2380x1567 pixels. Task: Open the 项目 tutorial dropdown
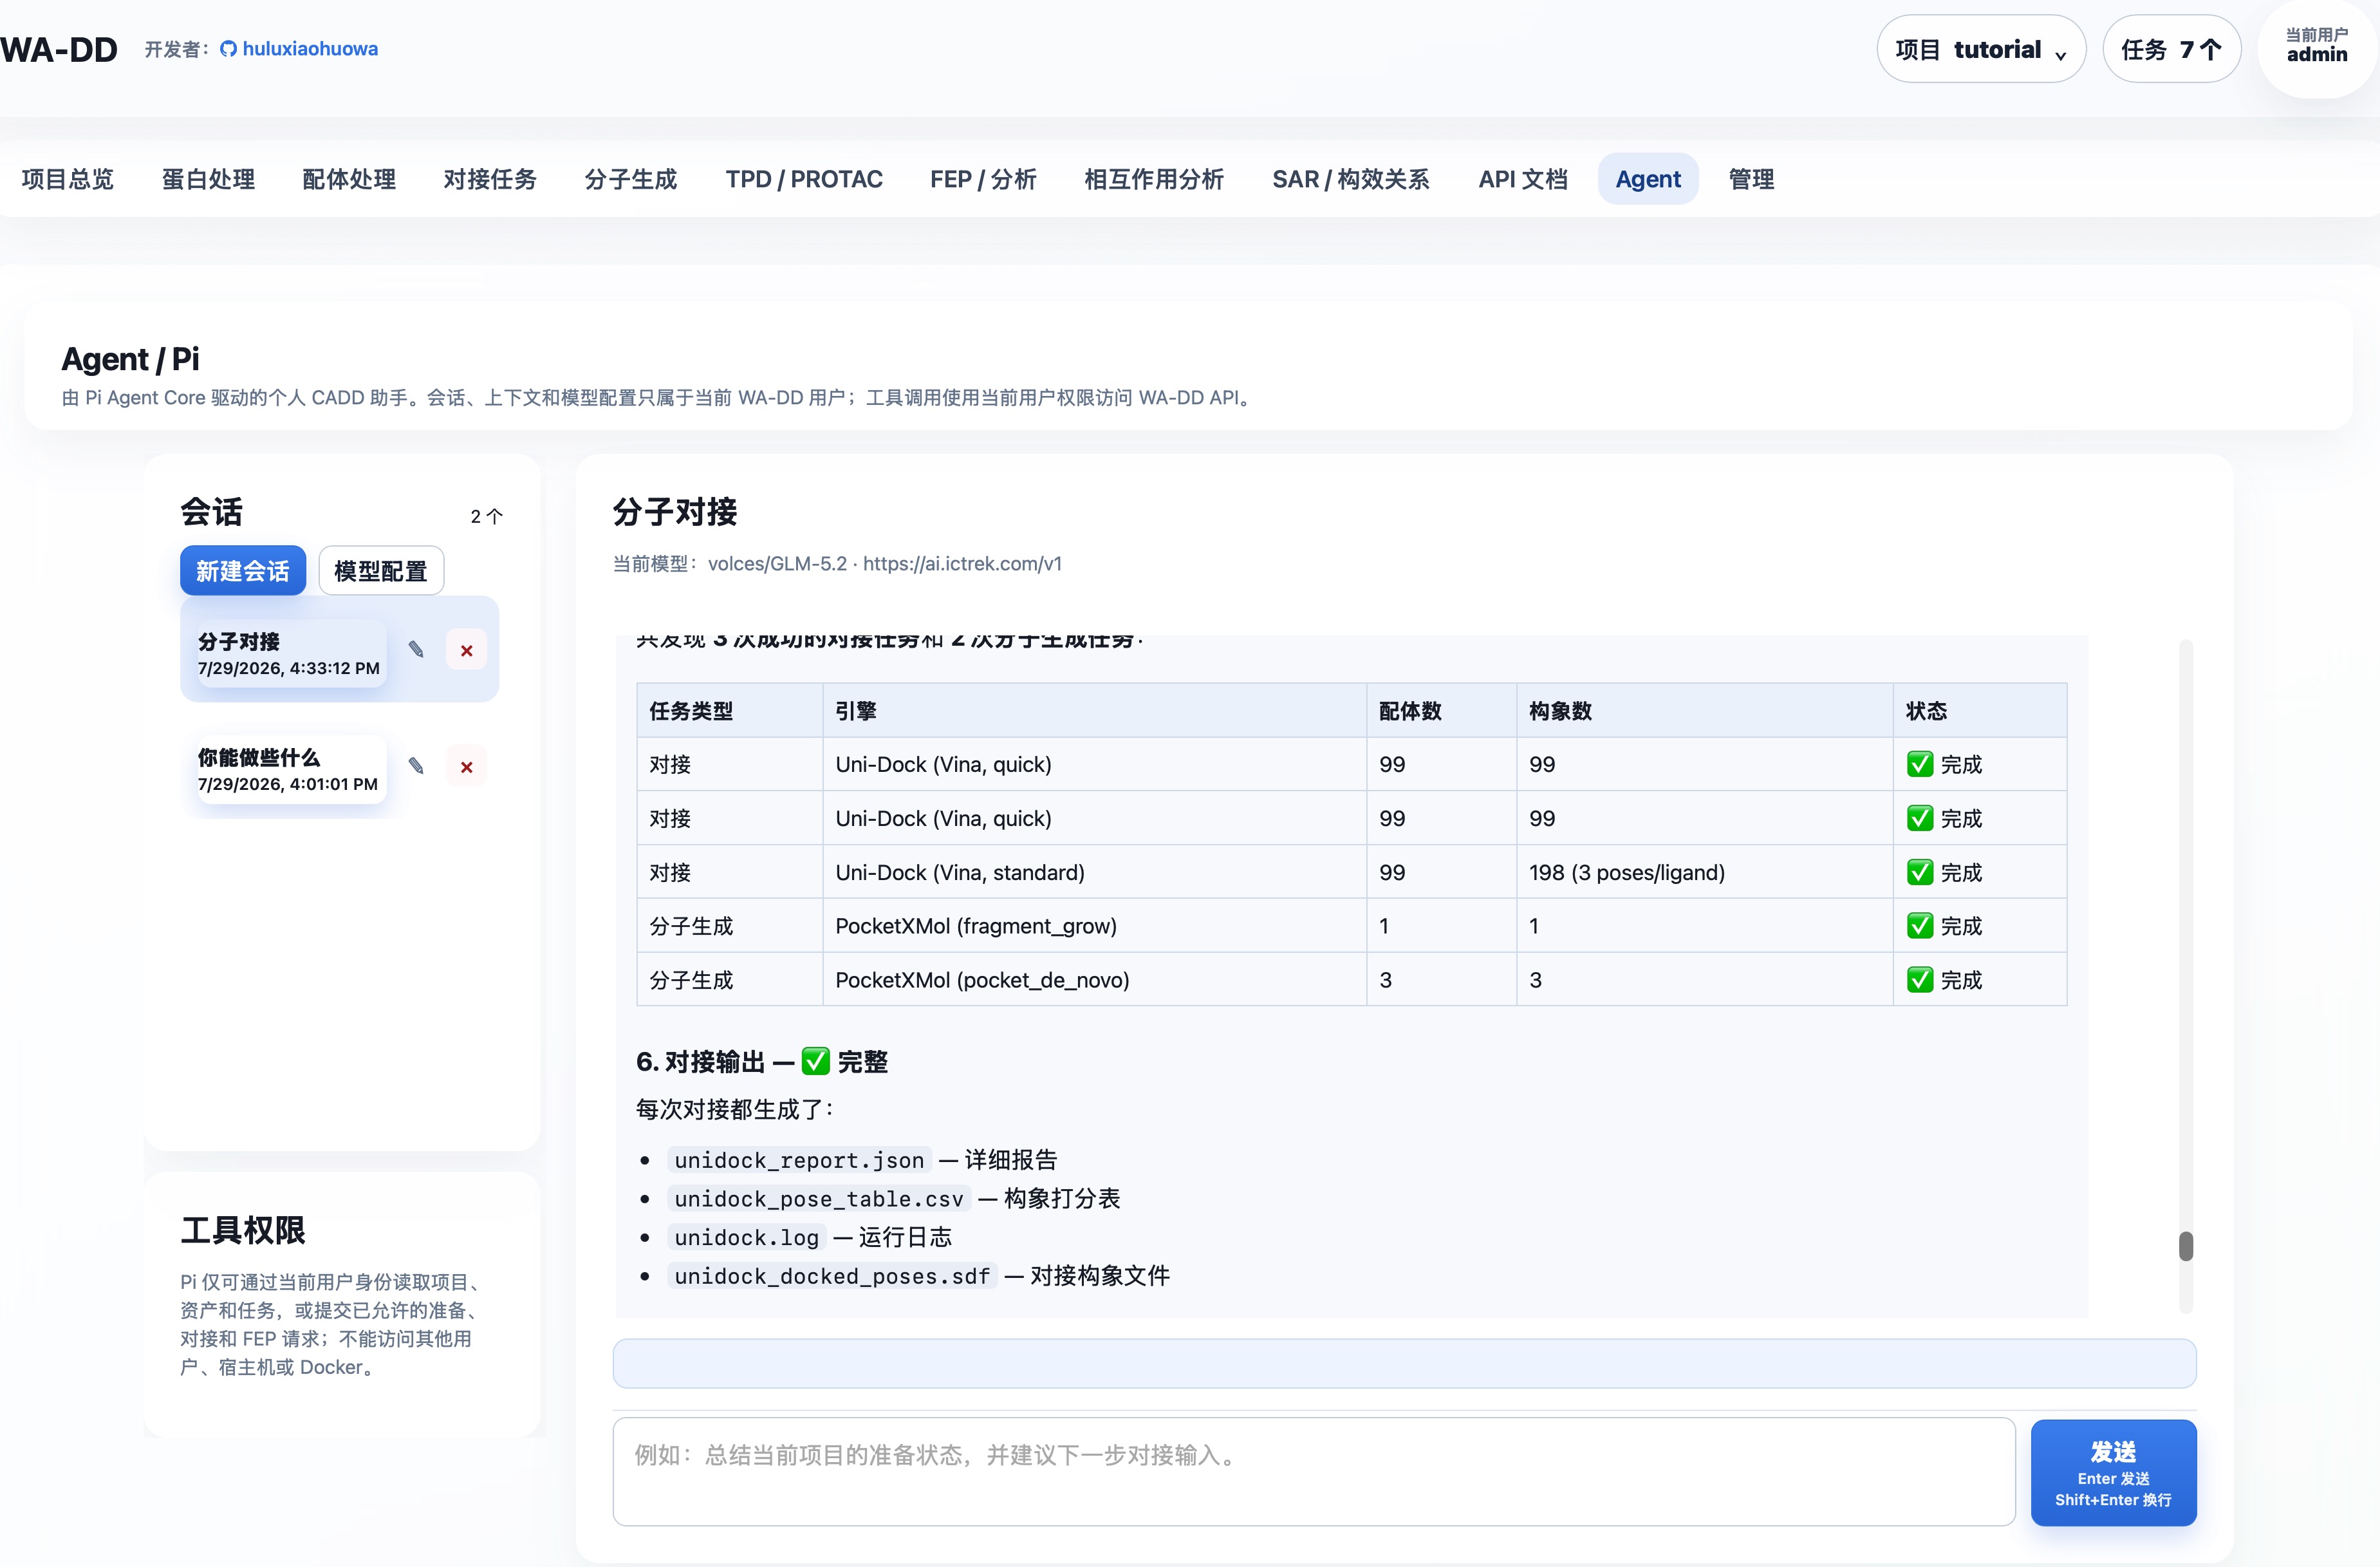[1980, 49]
